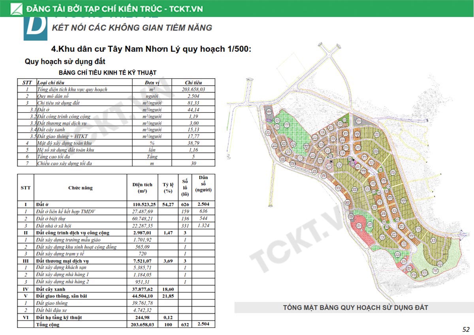The height and width of the screenshot is (335, 474).
Task: Select the land-use coefficient value '1,16'
Action: [x=194, y=150]
